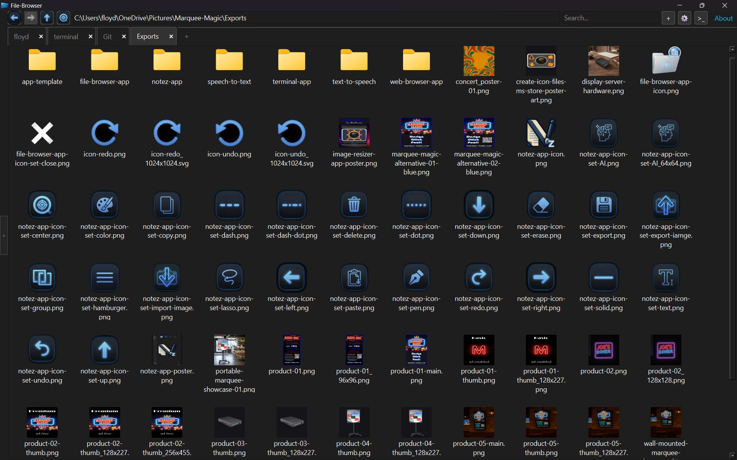The height and width of the screenshot is (460, 737).
Task: Go up one folder level
Action: click(47, 18)
